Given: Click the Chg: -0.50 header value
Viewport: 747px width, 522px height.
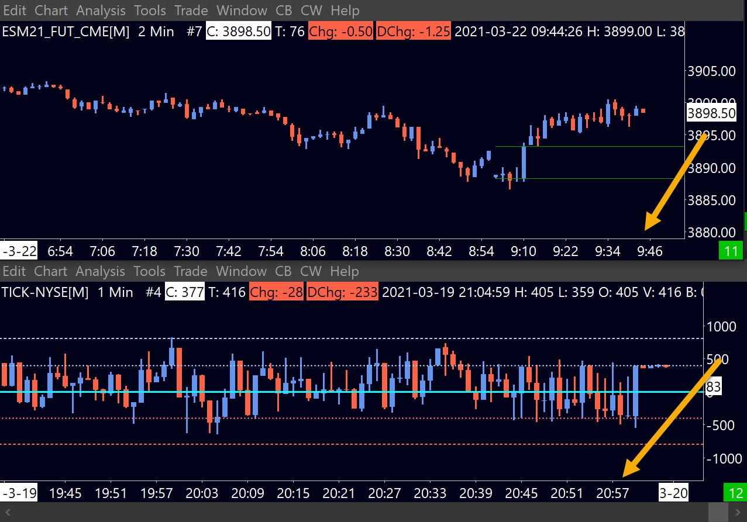Looking at the screenshot, I should (x=340, y=32).
